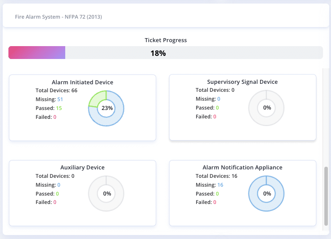The width and height of the screenshot is (331, 239).
Task: Click 'Total Devices: 66' in Alarm Initiated Device
Action: pos(56,90)
